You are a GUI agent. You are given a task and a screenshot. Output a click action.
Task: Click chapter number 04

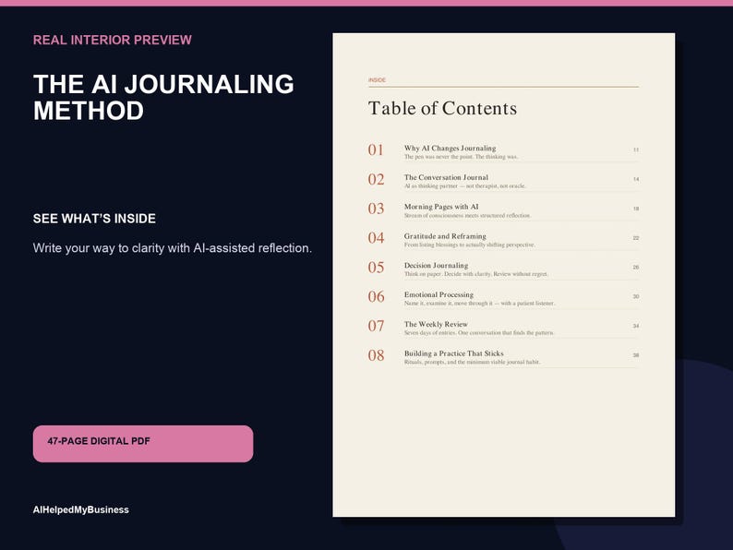click(x=376, y=238)
